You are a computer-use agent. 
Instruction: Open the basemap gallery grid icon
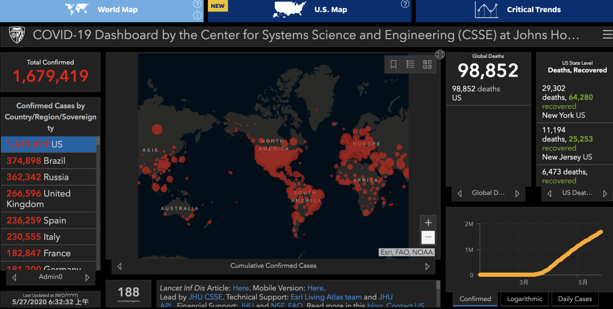(x=427, y=64)
